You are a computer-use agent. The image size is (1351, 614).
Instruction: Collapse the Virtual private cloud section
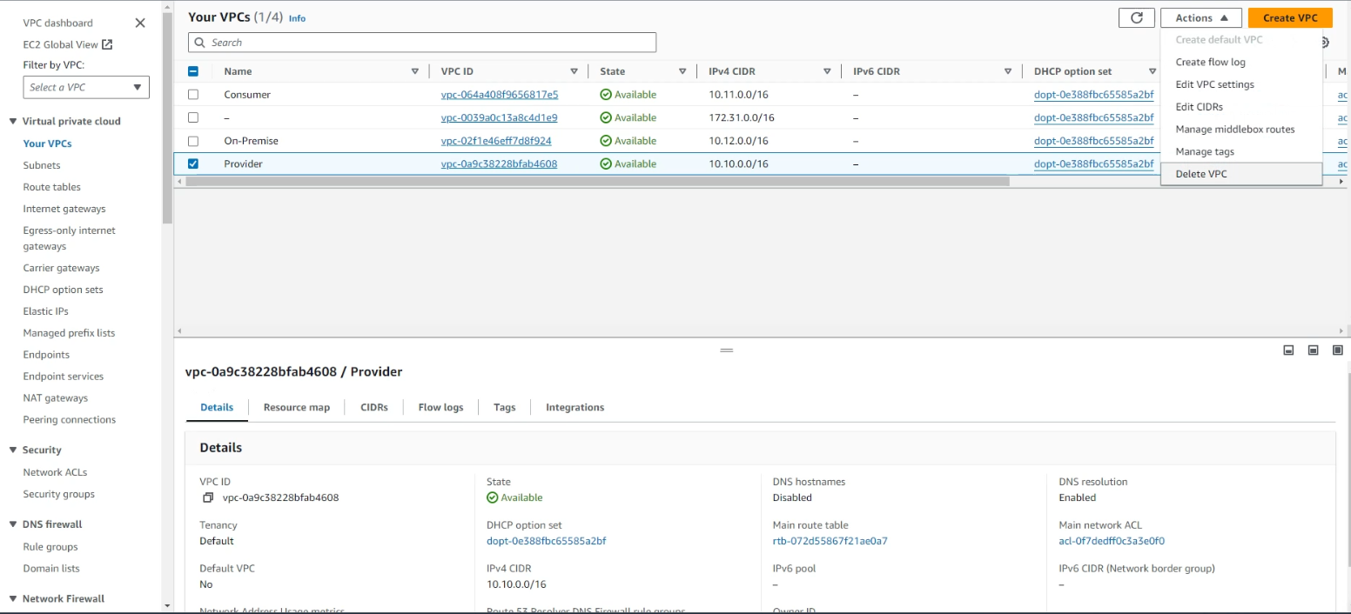(x=13, y=122)
